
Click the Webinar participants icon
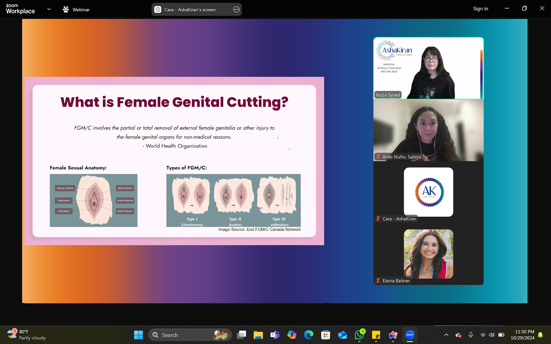click(66, 9)
